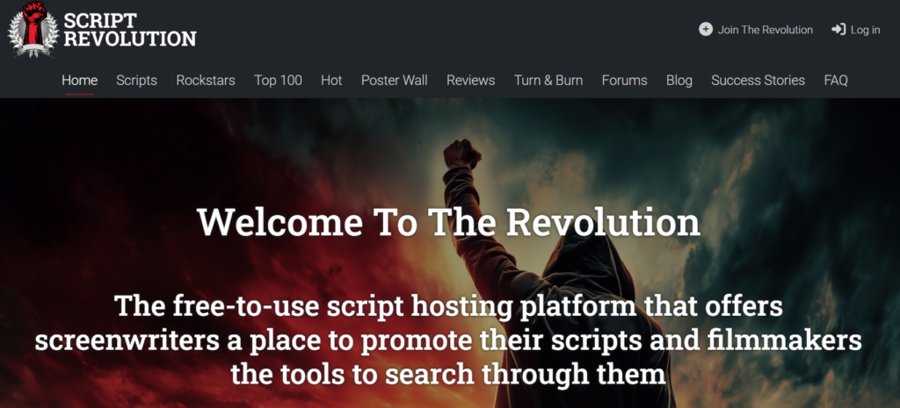This screenshot has height=408, width=900.
Task: View the Poster Wall page
Action: [394, 80]
